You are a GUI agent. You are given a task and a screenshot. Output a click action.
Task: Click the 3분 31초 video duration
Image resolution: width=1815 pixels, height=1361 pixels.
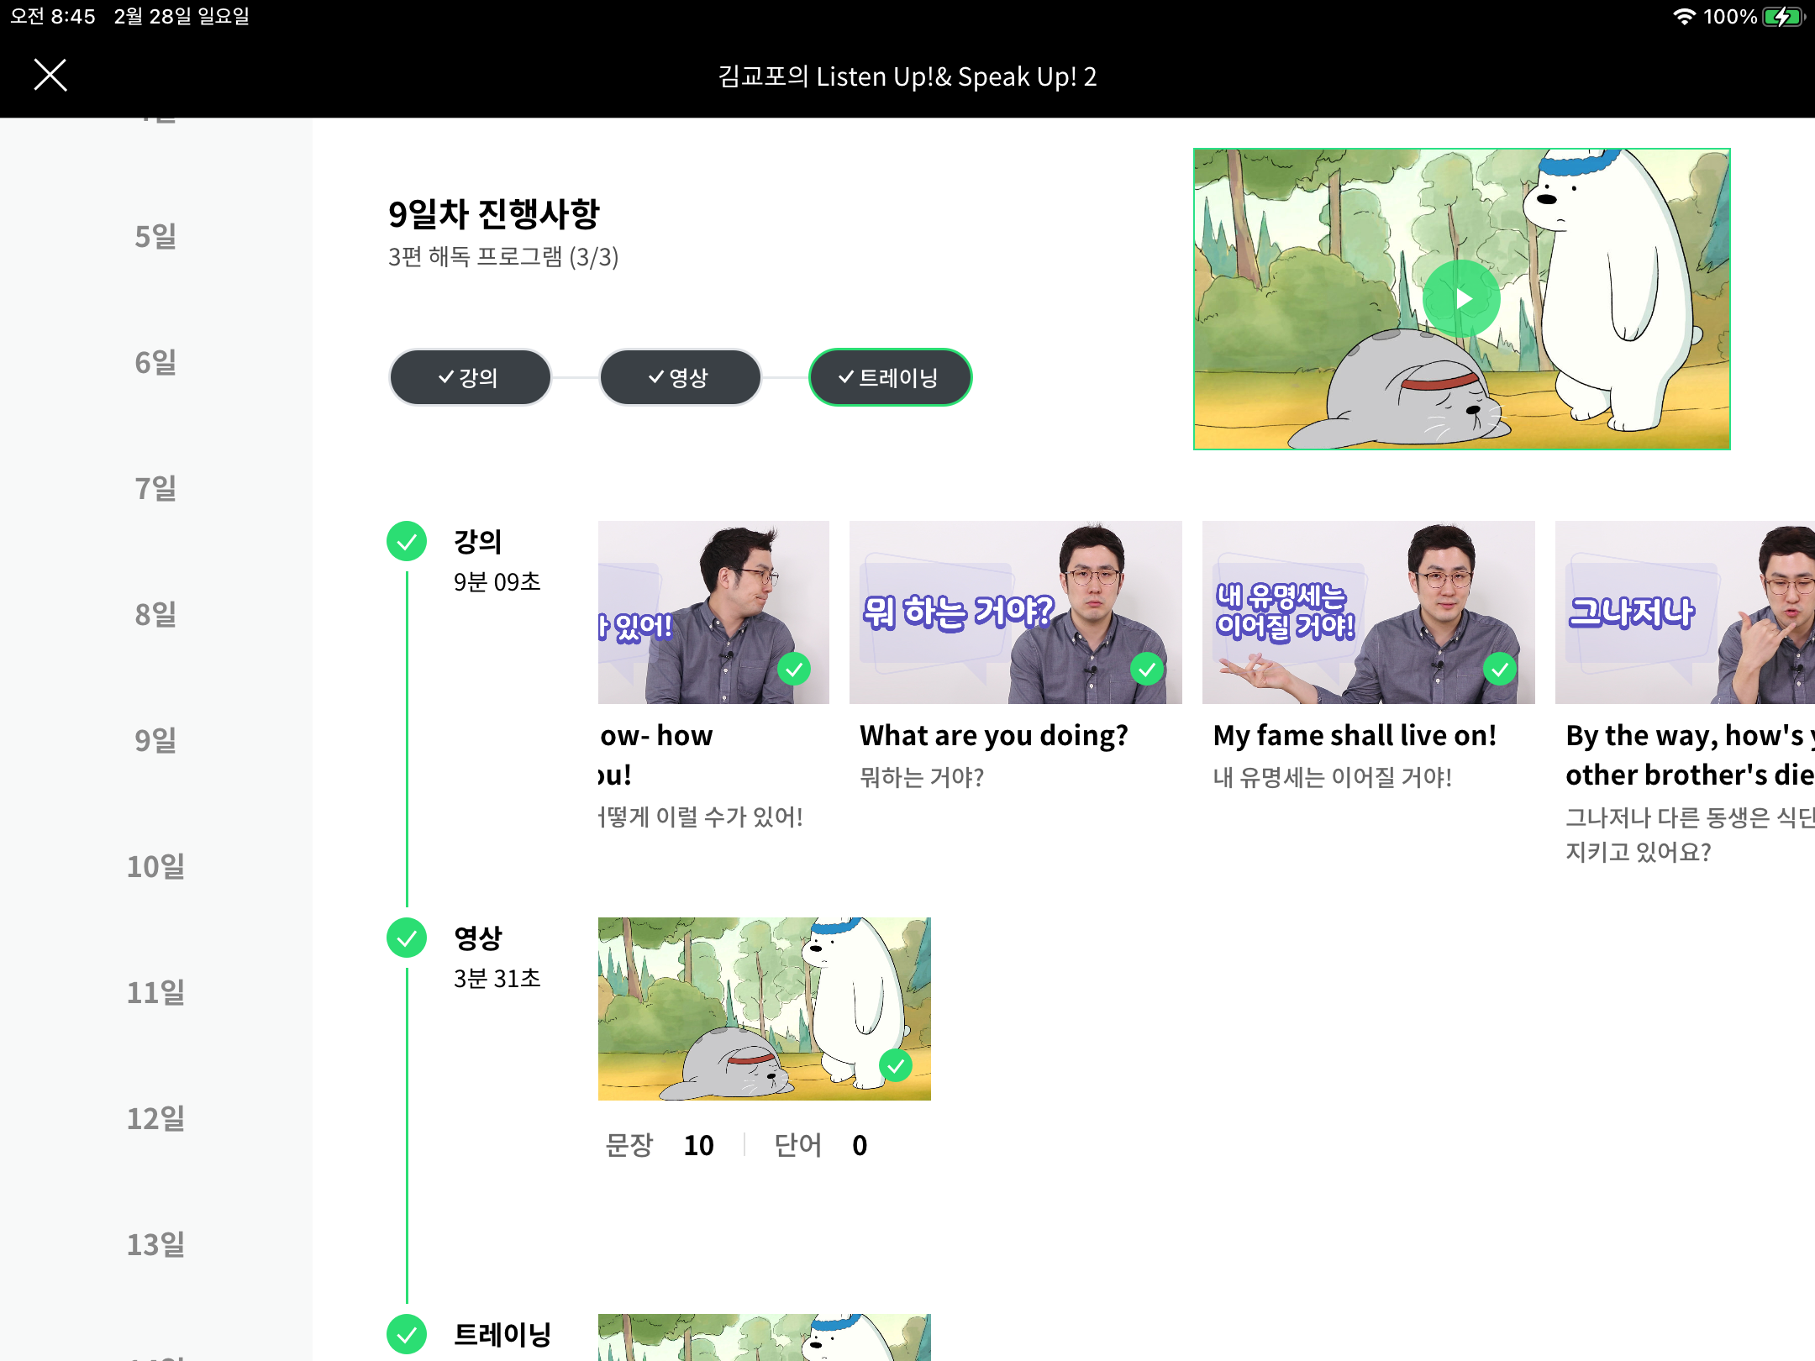(x=497, y=979)
